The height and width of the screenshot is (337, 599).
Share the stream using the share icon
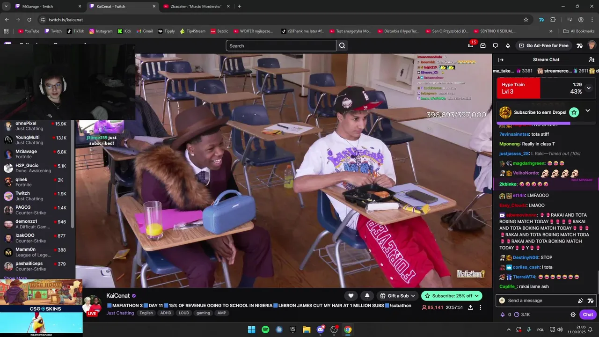click(470, 308)
